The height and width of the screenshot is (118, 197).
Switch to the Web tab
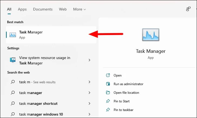(63, 9)
